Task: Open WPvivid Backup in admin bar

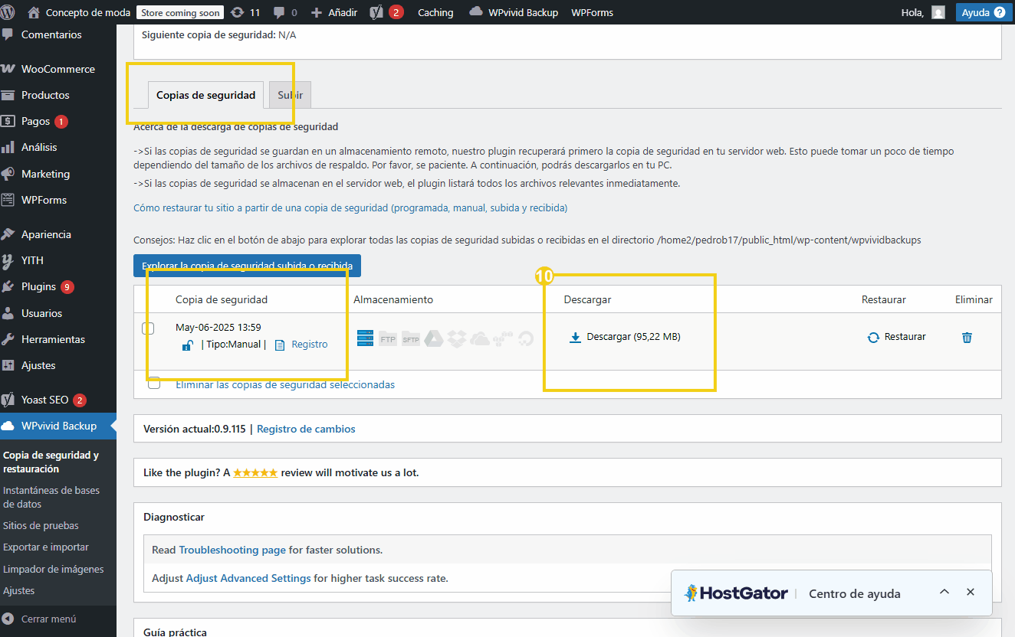Action: [x=514, y=12]
